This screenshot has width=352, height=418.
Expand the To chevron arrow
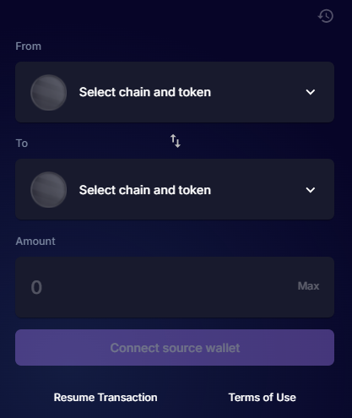click(311, 190)
